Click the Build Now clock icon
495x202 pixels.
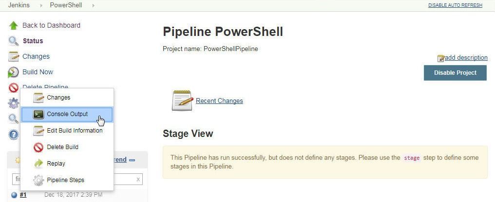point(13,72)
